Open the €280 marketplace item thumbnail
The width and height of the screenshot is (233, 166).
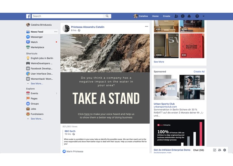point(192,26)
